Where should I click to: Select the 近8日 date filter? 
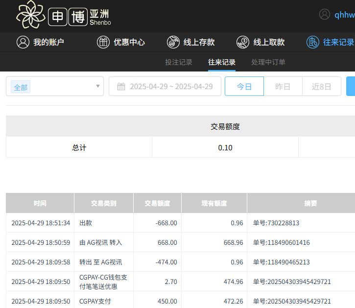pyautogui.click(x=321, y=87)
